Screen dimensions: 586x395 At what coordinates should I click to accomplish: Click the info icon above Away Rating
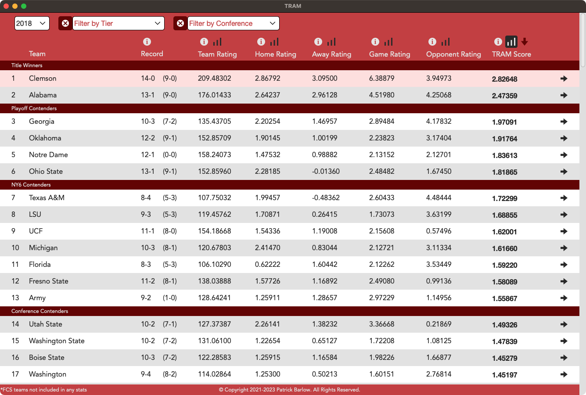(318, 42)
